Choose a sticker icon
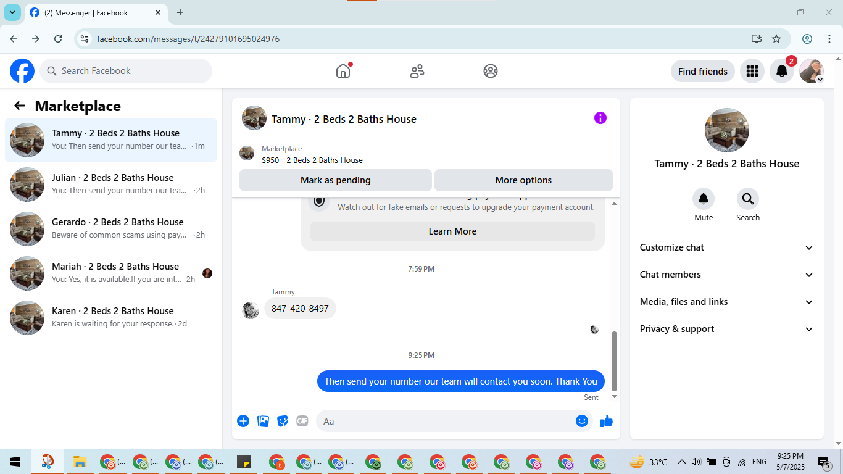 click(x=283, y=421)
